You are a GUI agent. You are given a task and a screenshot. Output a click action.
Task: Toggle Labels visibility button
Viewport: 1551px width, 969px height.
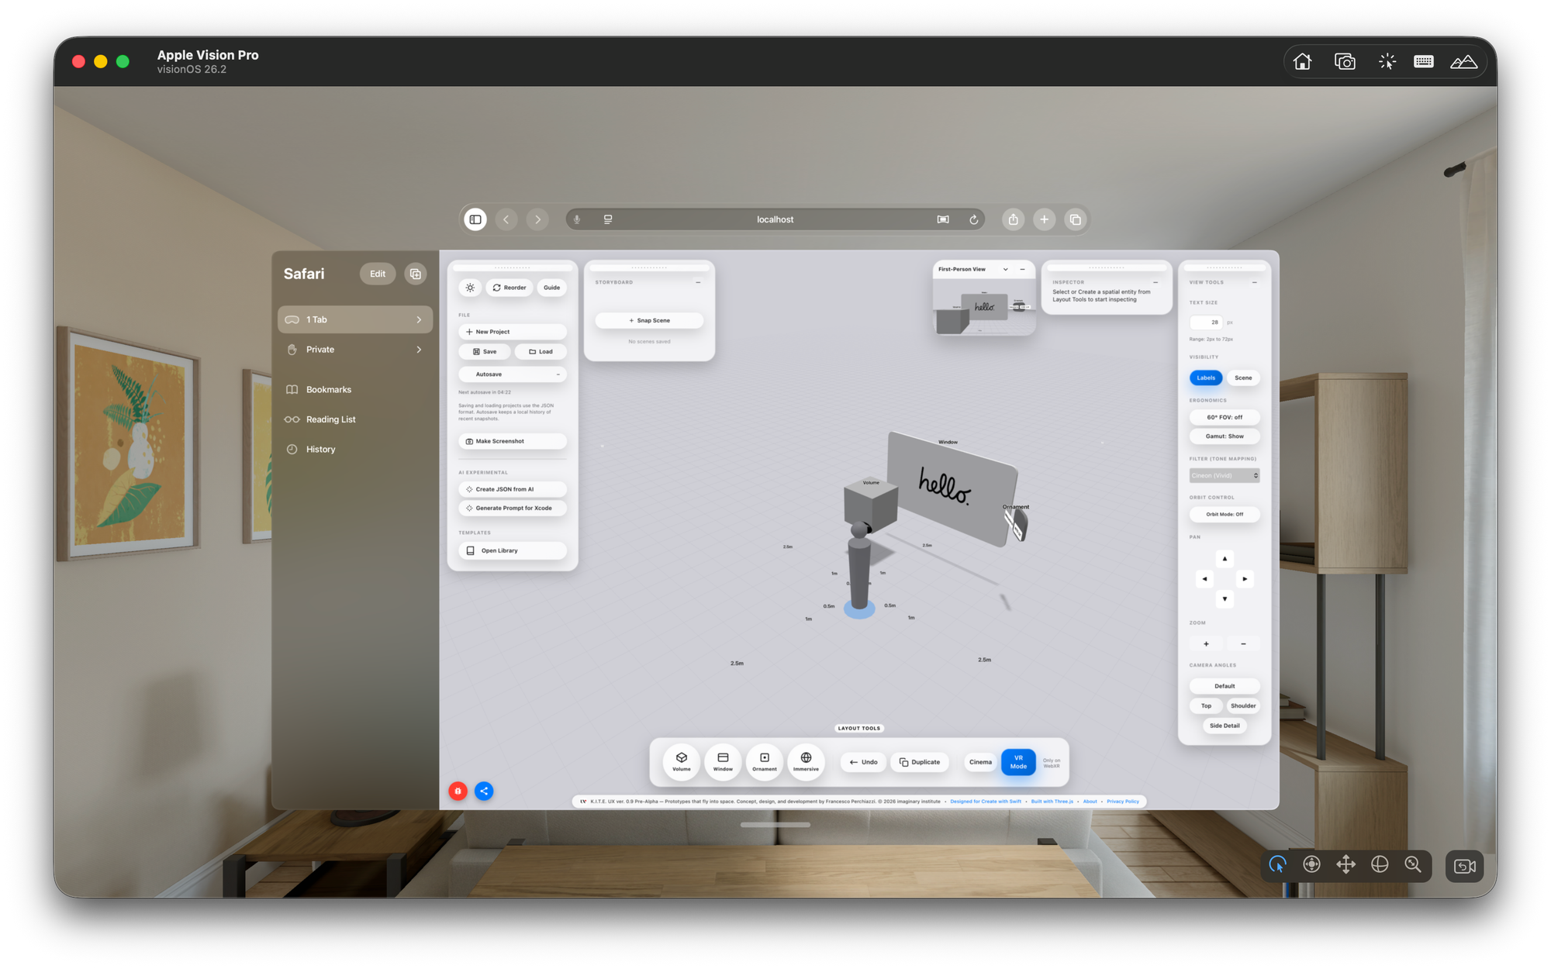(x=1206, y=378)
